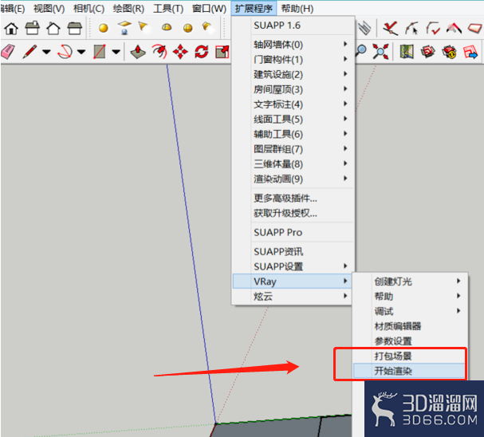Click the Send to LayOut blue arrow icon
Image resolution: width=484 pixels, height=437 pixels.
point(470,52)
